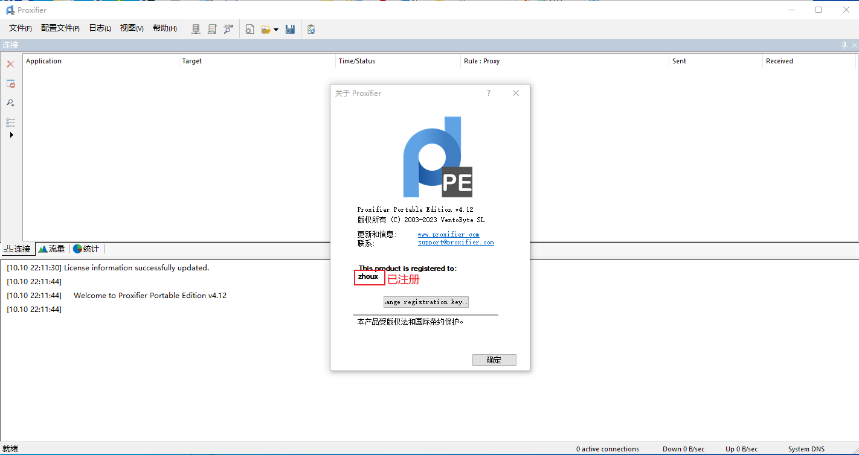The height and width of the screenshot is (455, 859).
Task: Create new profile from toolbar icon
Action: point(250,29)
